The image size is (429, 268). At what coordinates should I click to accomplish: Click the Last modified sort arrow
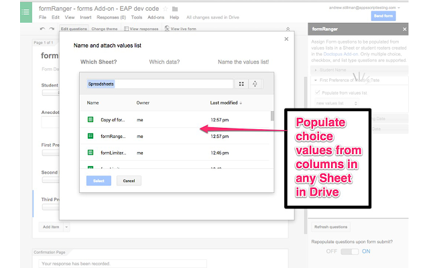tap(241, 103)
